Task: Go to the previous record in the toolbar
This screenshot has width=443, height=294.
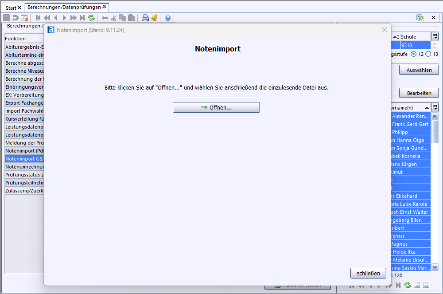Action: point(56,18)
